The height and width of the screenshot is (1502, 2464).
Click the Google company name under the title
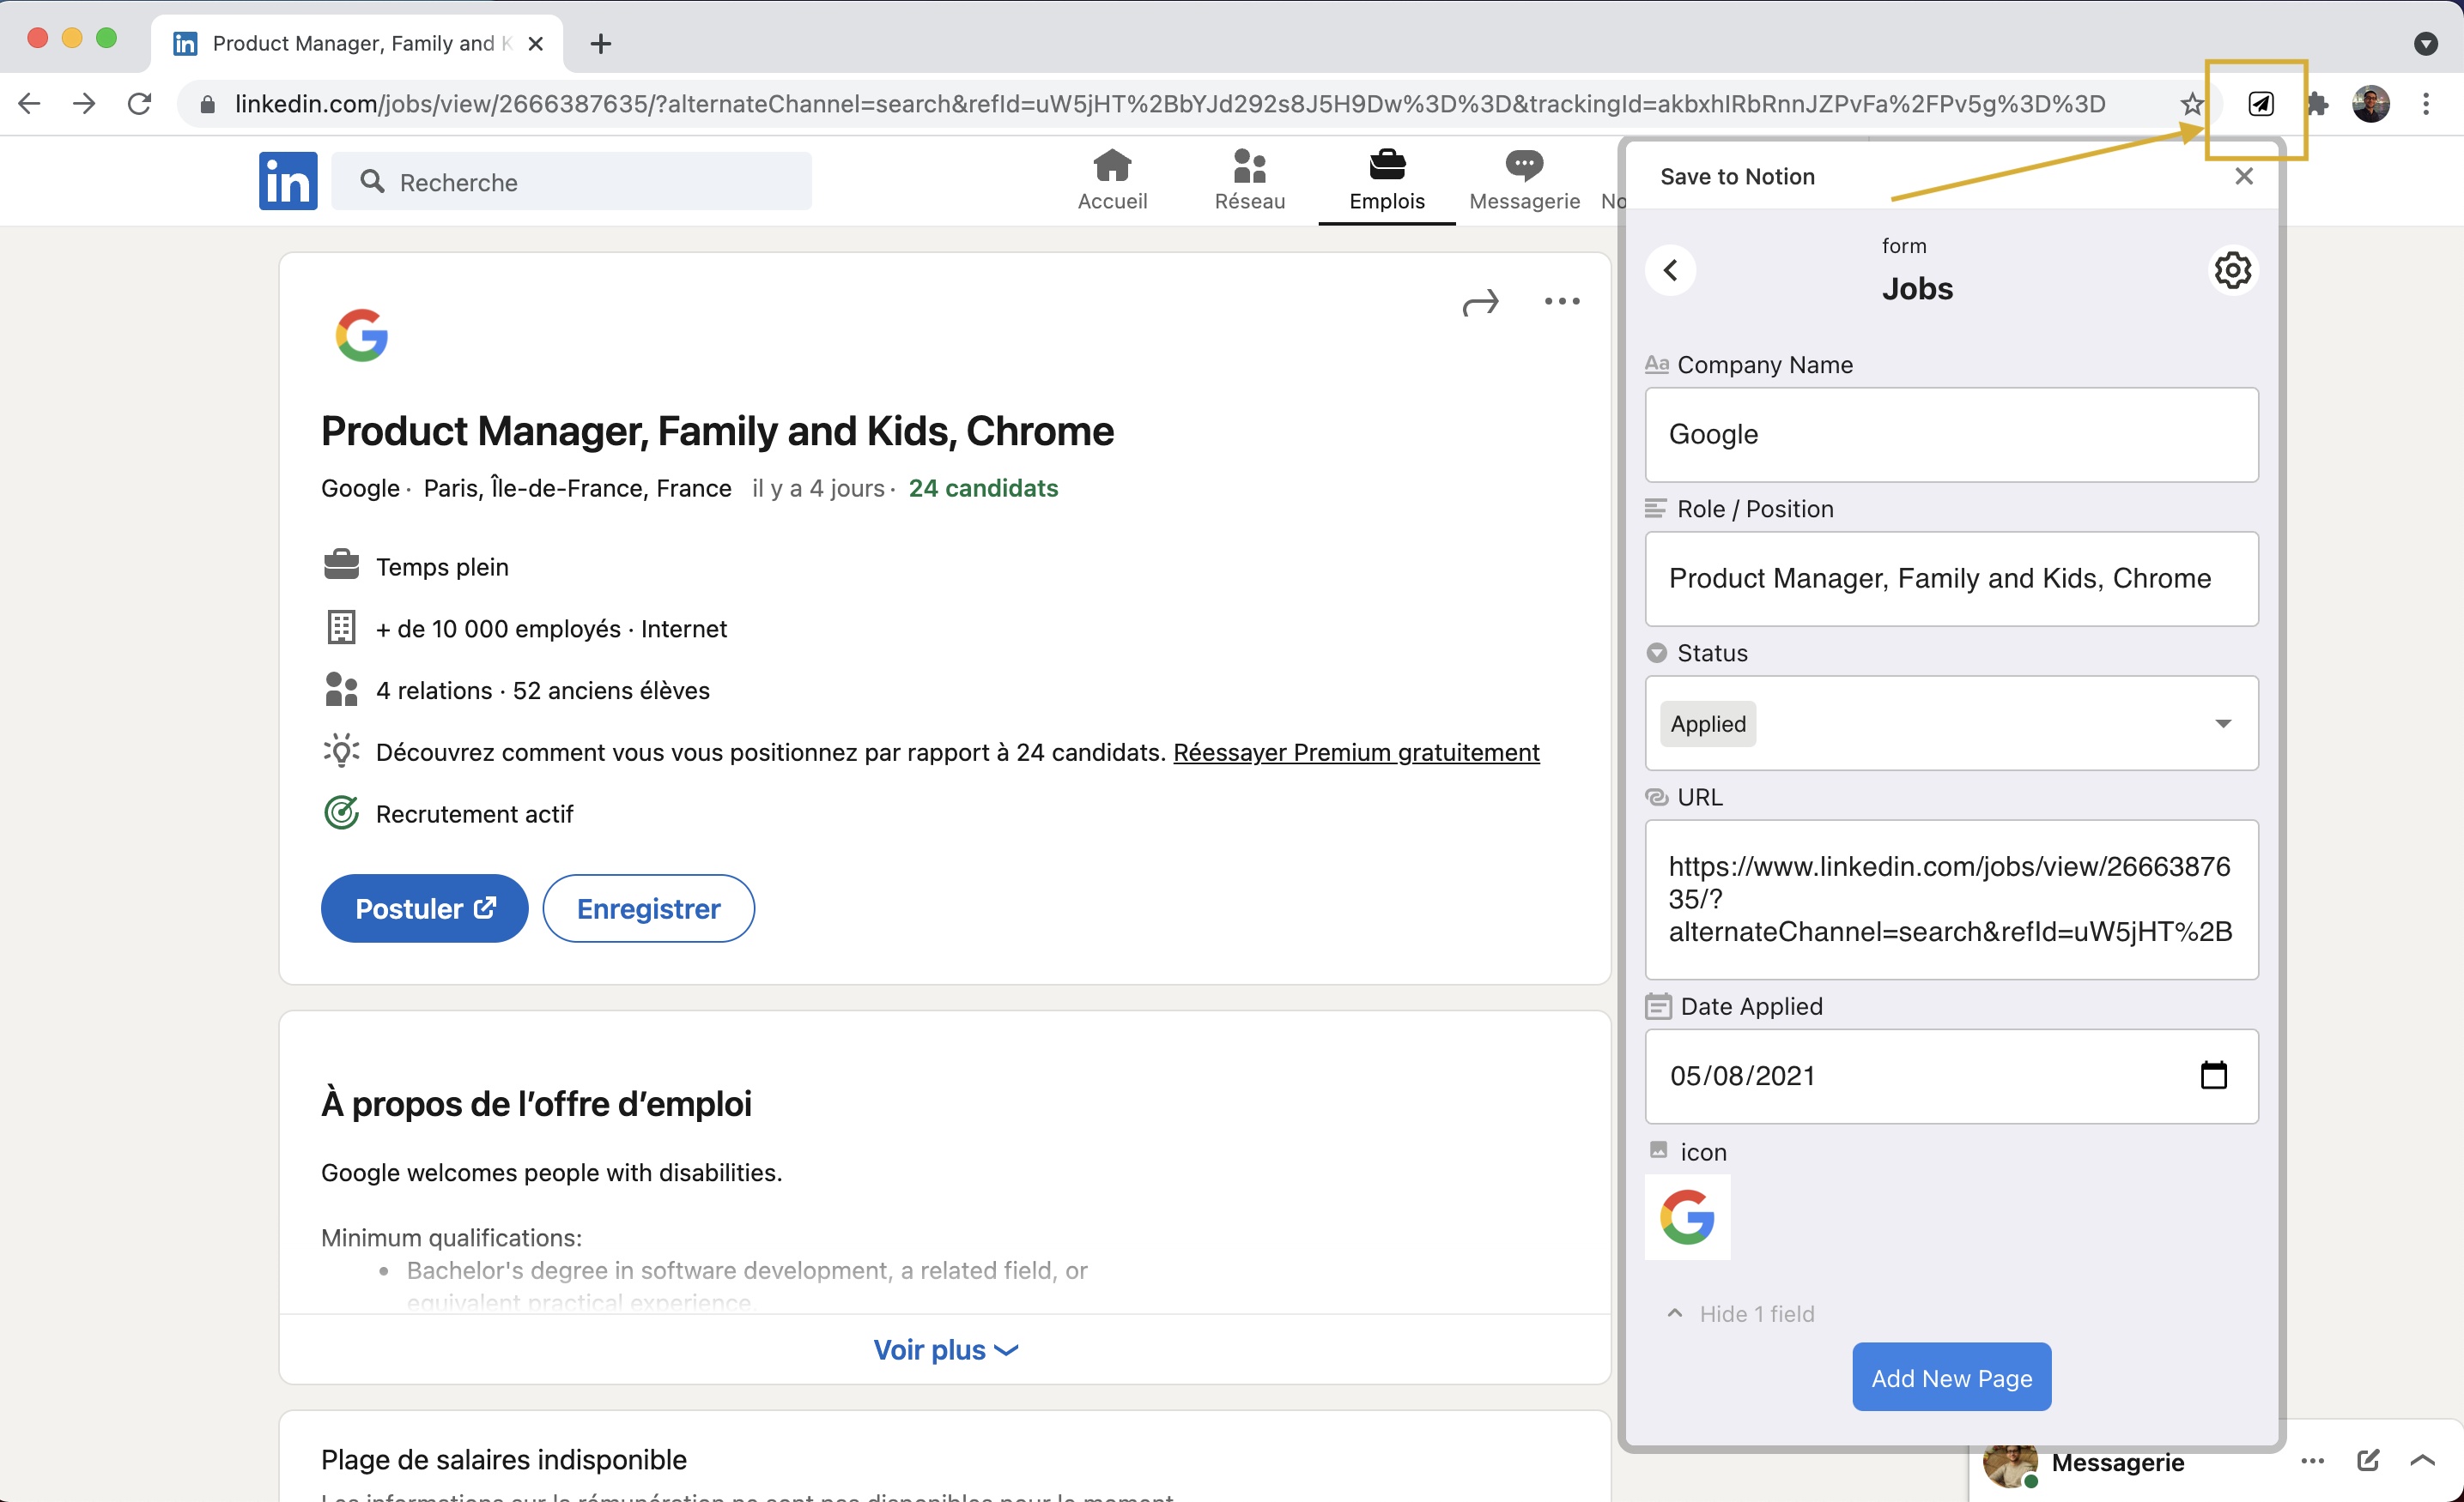(x=360, y=488)
